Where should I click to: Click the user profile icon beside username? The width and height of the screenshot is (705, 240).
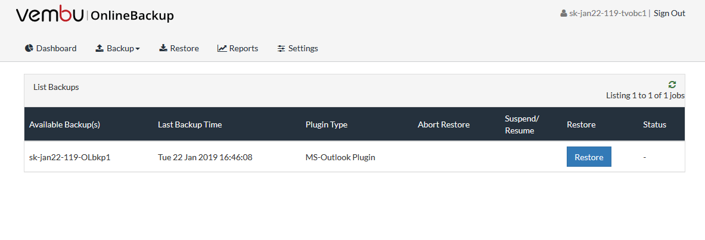point(563,14)
